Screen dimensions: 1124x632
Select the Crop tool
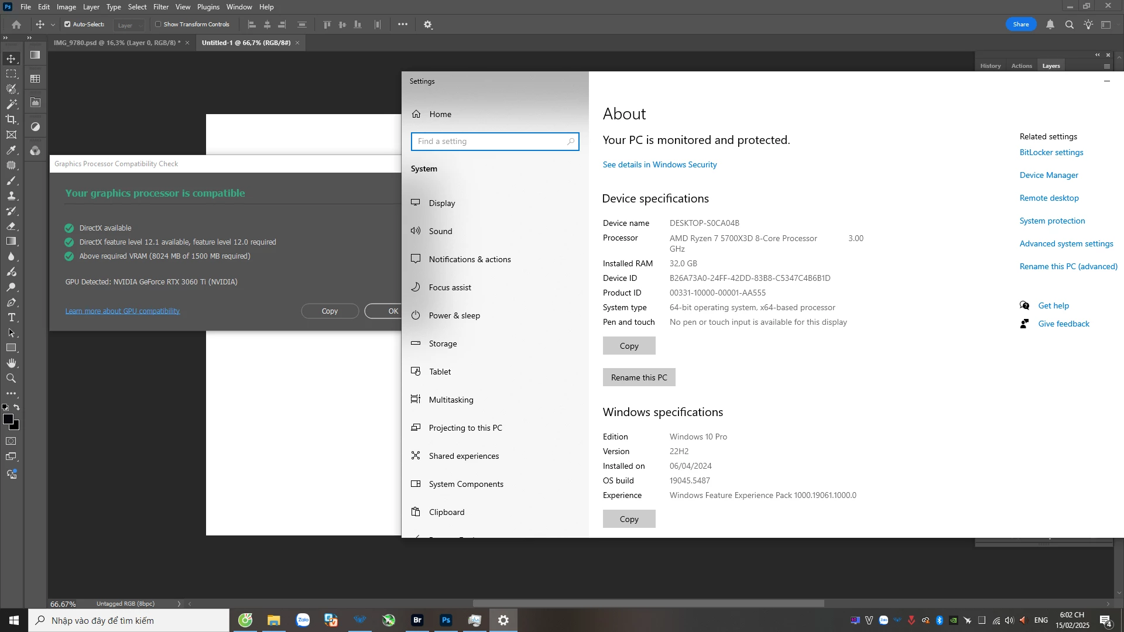(11, 119)
